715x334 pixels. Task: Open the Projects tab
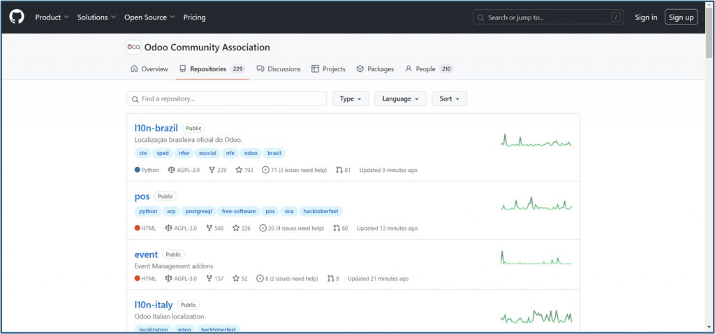click(328, 69)
